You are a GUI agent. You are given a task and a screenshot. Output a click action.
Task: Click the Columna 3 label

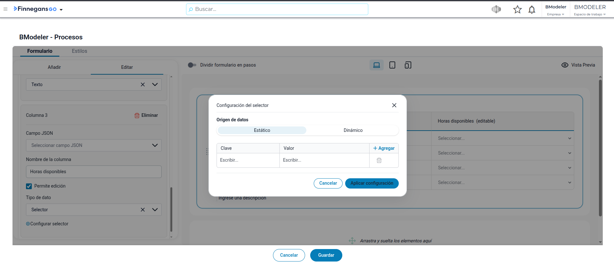coord(37,115)
